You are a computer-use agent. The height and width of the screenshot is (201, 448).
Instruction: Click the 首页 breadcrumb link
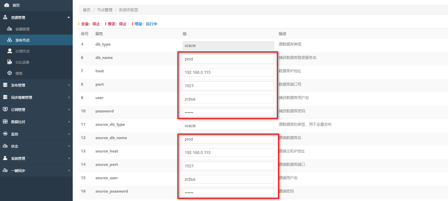pyautogui.click(x=87, y=10)
